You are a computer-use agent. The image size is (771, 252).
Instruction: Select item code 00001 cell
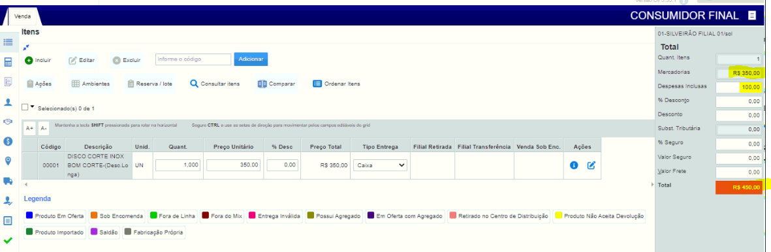51,165
